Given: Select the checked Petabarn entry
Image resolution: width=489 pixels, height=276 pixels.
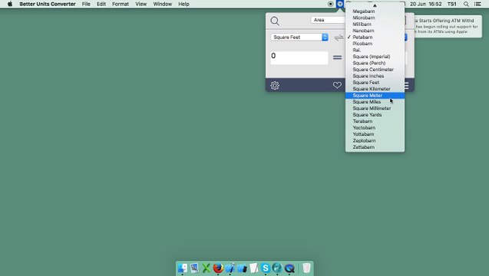Looking at the screenshot, I should pyautogui.click(x=375, y=37).
